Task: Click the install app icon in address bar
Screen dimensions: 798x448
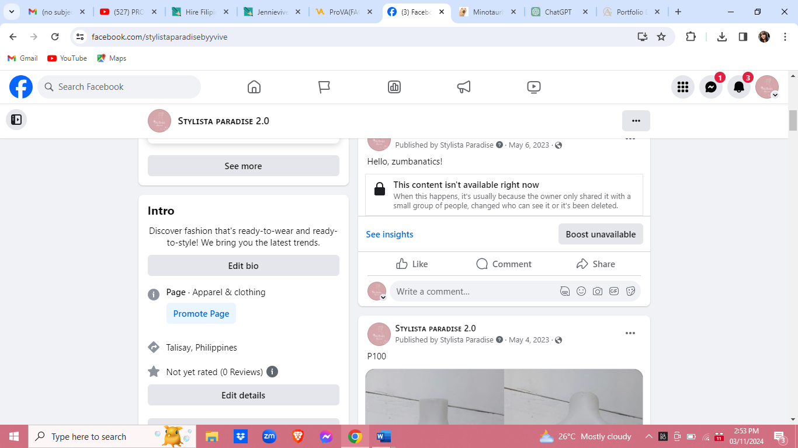Action: point(643,37)
